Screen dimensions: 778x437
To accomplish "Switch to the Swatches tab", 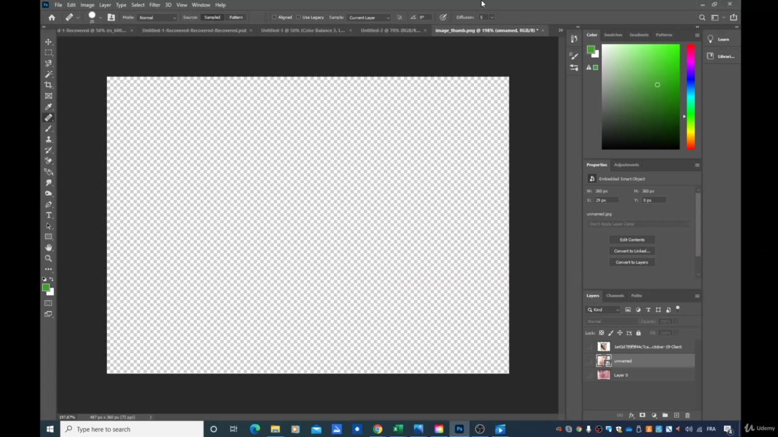I will 613,35.
